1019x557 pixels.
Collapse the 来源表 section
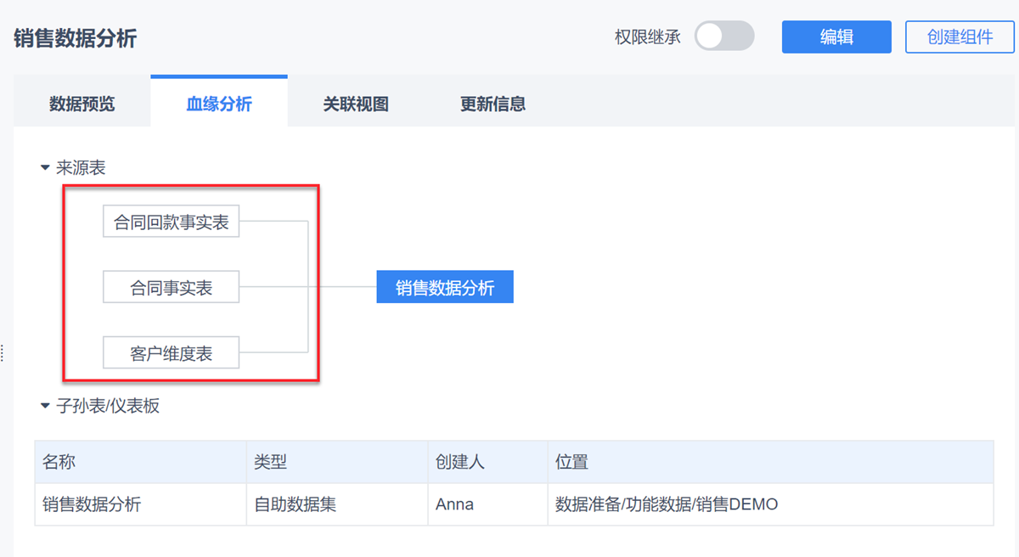pos(46,168)
